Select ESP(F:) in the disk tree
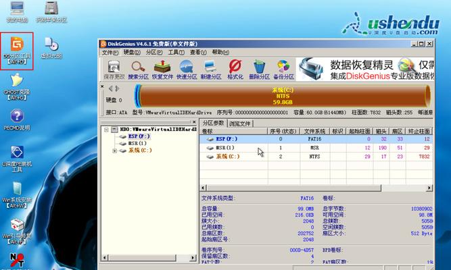 139,136
